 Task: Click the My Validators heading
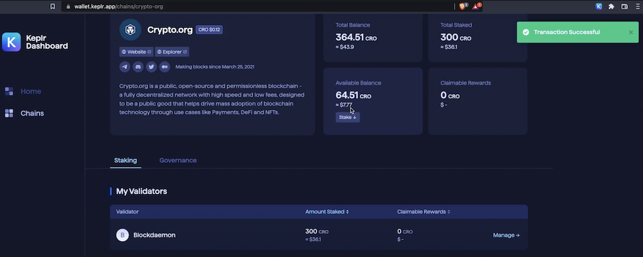pos(141,191)
